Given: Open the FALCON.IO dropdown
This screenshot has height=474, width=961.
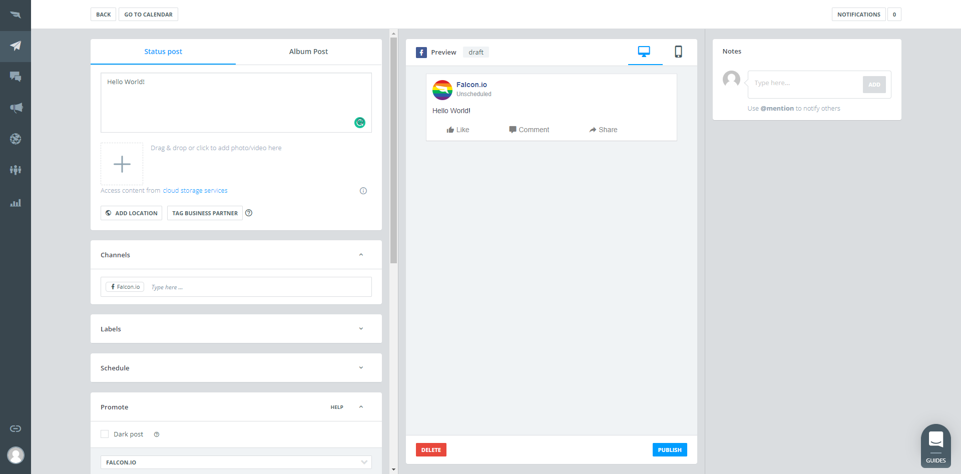Looking at the screenshot, I should pos(236,462).
